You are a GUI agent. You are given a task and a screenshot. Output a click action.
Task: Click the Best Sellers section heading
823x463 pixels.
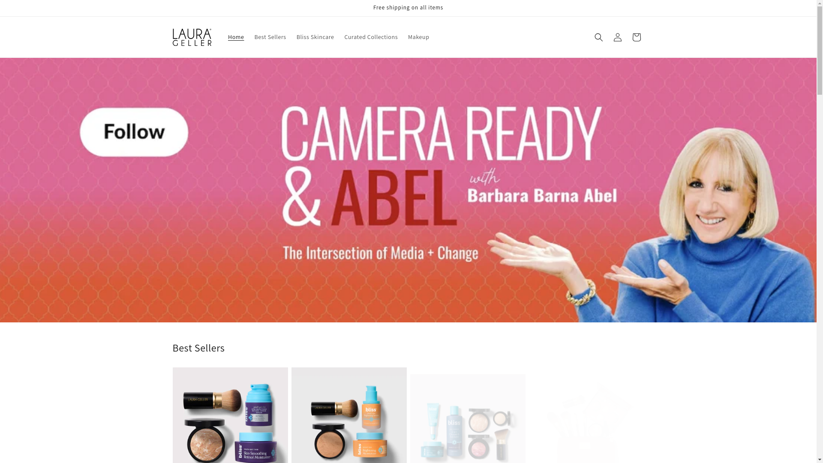(198, 348)
